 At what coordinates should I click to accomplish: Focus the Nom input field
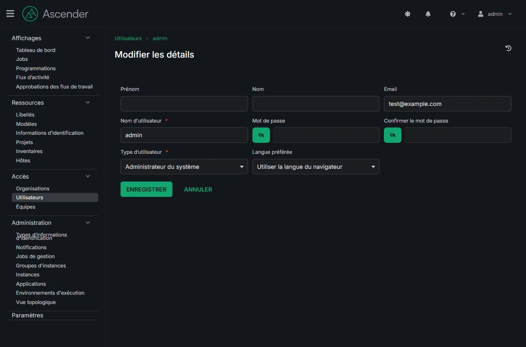click(x=316, y=103)
